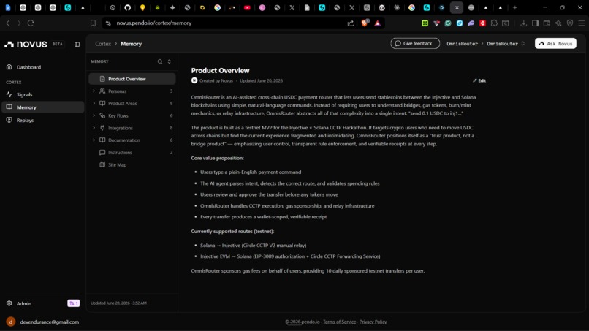Image resolution: width=589 pixels, height=331 pixels.
Task: Reload the page in browser
Action: [x=31, y=23]
